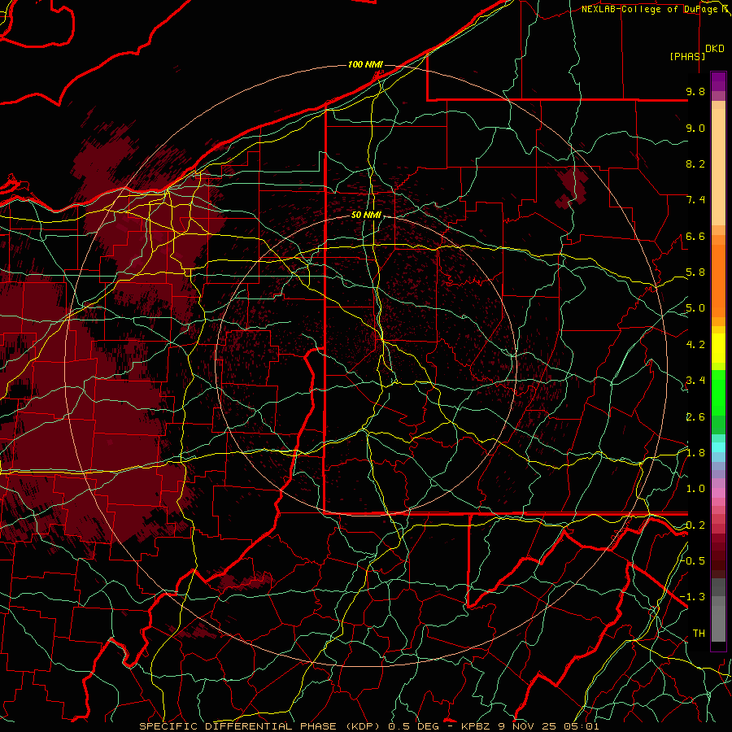Select the "KPBZ" station identifier in the caption
The image size is (732, 732).
474,726
